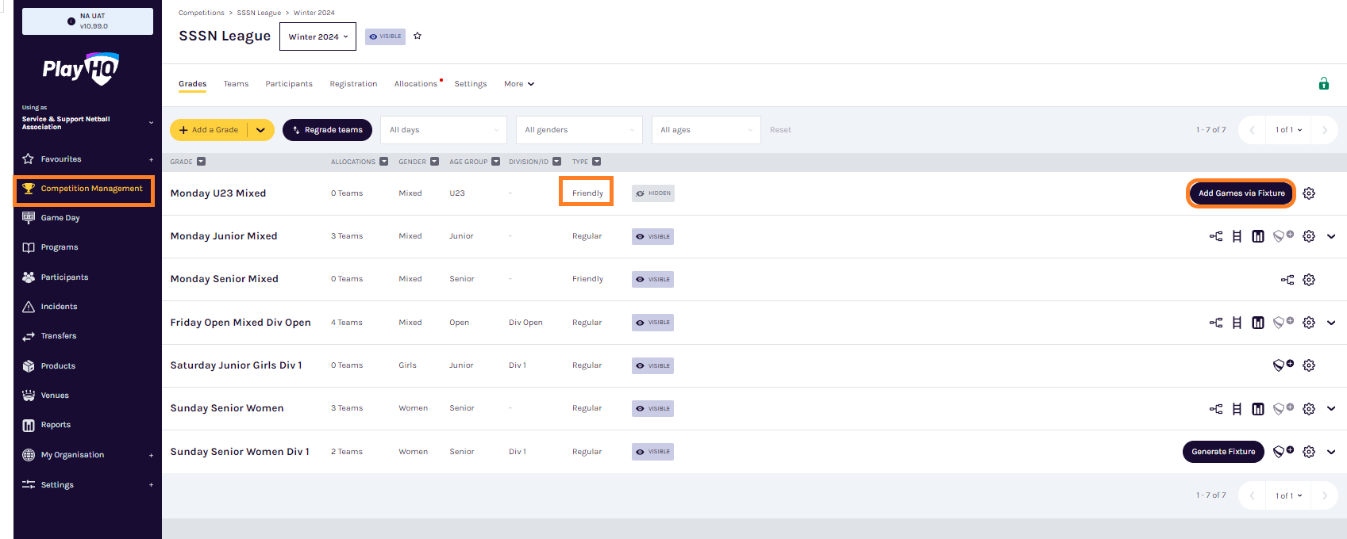Screen dimensions: 1347x539
Task: Switch to the Registration tab
Action: point(353,84)
